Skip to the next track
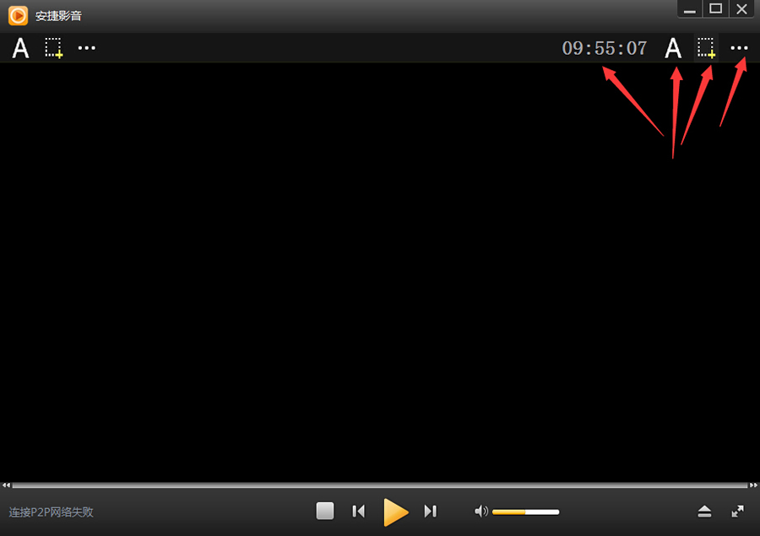760x536 pixels. tap(431, 511)
